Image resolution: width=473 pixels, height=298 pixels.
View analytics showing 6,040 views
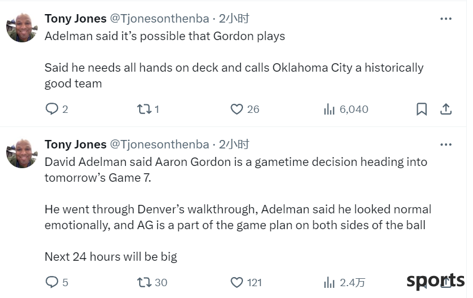(x=346, y=109)
